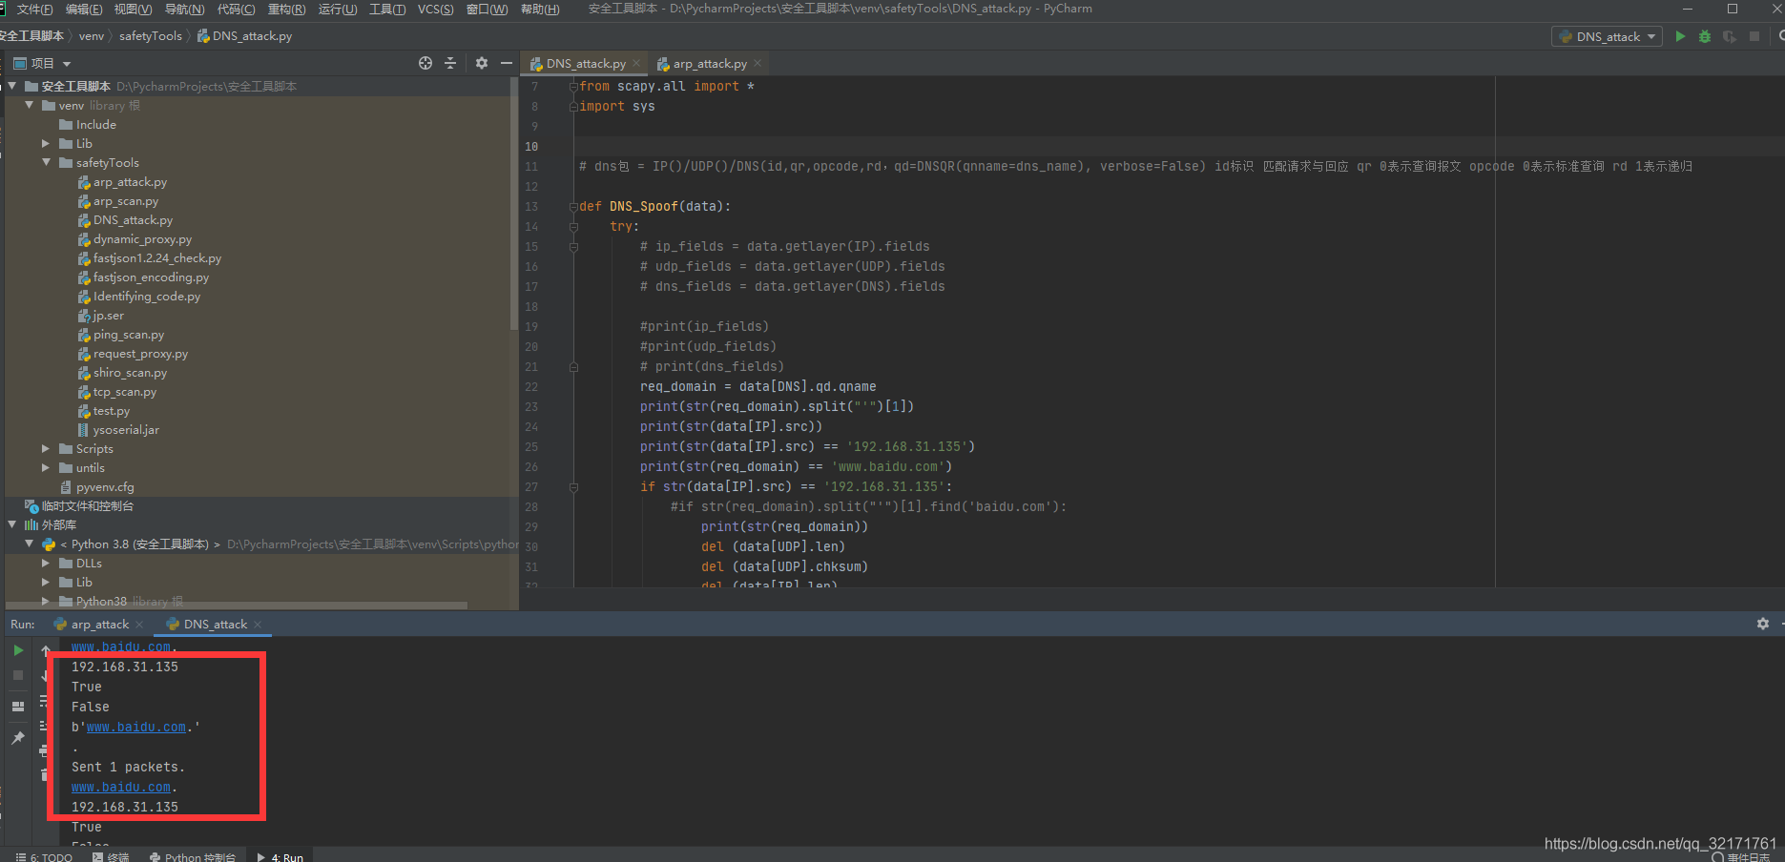This screenshot has height=862, width=1785.
Task: Open the VCS(S) menu
Action: (x=436, y=9)
